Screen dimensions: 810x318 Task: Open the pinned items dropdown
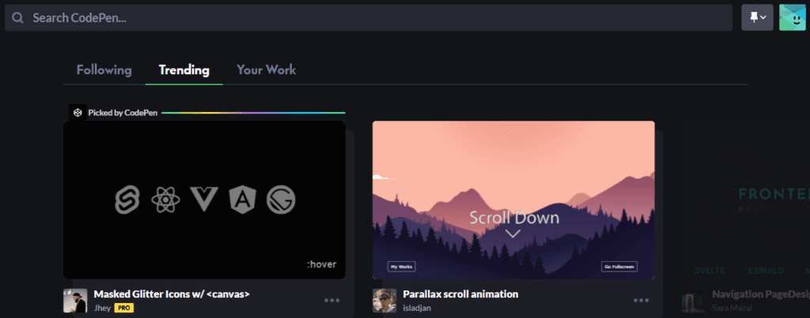756,17
